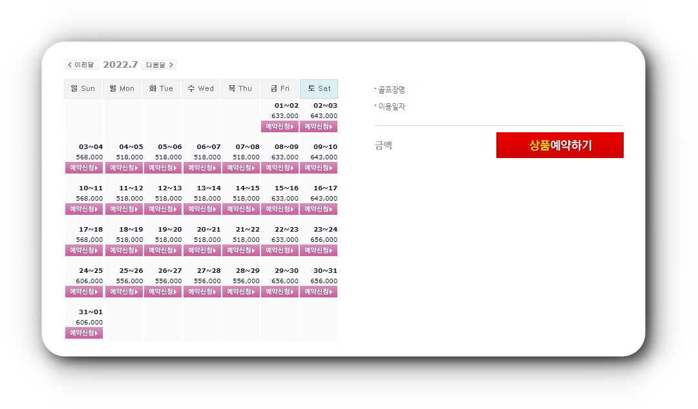Image resolution: width=698 pixels, height=409 pixels.
Task: Click the 월 Mon column header
Action: coord(122,89)
